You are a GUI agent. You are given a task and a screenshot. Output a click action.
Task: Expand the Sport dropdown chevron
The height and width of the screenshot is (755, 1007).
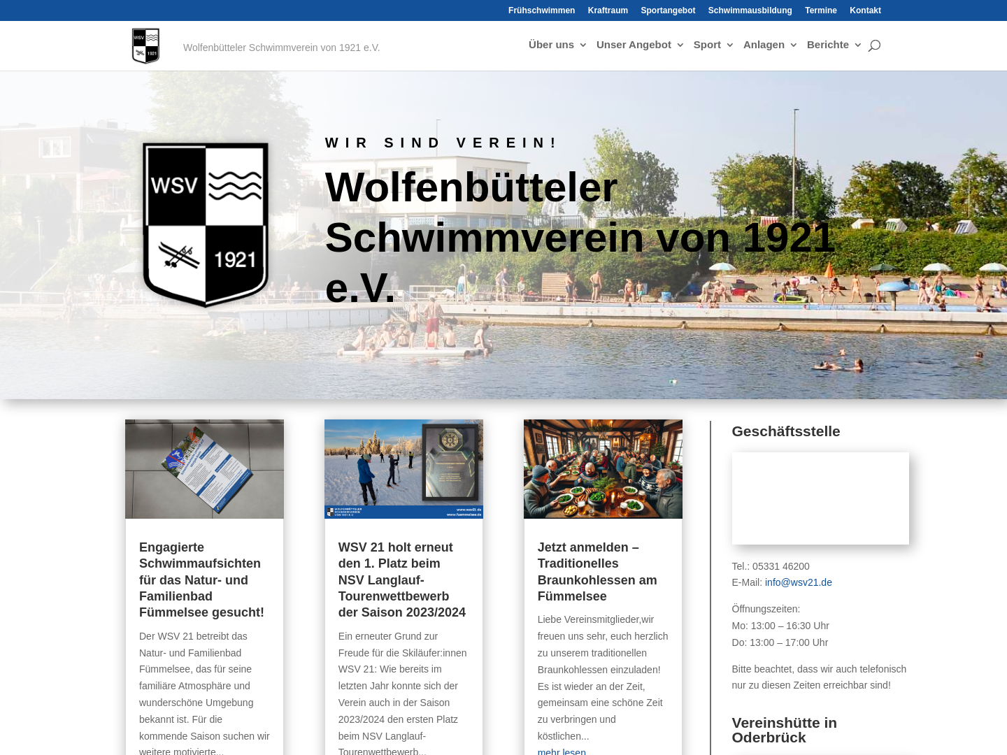(729, 45)
